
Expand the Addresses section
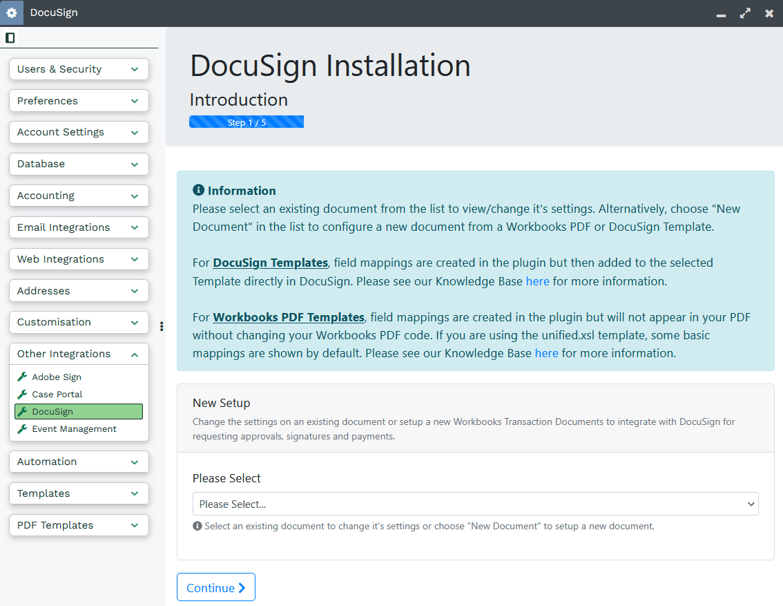[x=79, y=291]
